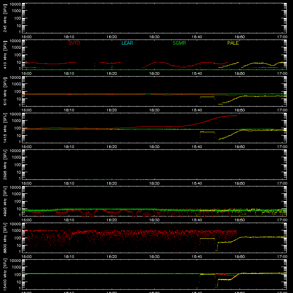Click 16:50 tick label under 1415 MHz panel
The image size is (293, 293).
[240, 147]
